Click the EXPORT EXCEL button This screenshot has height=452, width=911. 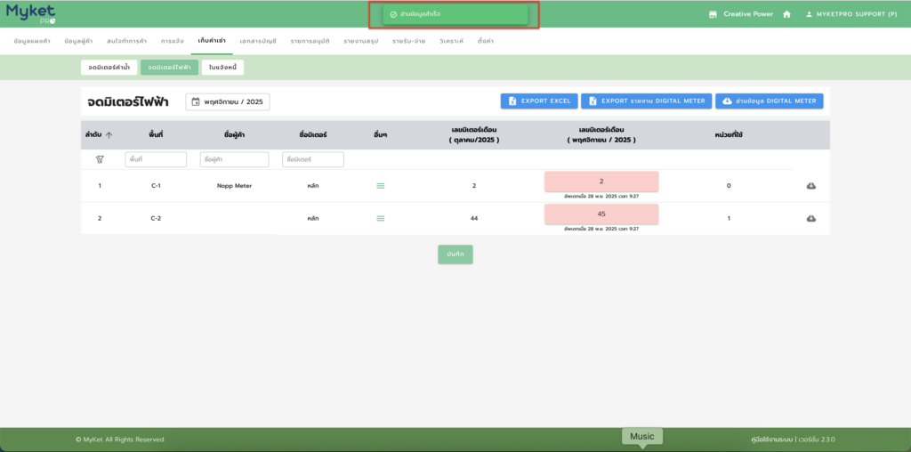point(539,101)
